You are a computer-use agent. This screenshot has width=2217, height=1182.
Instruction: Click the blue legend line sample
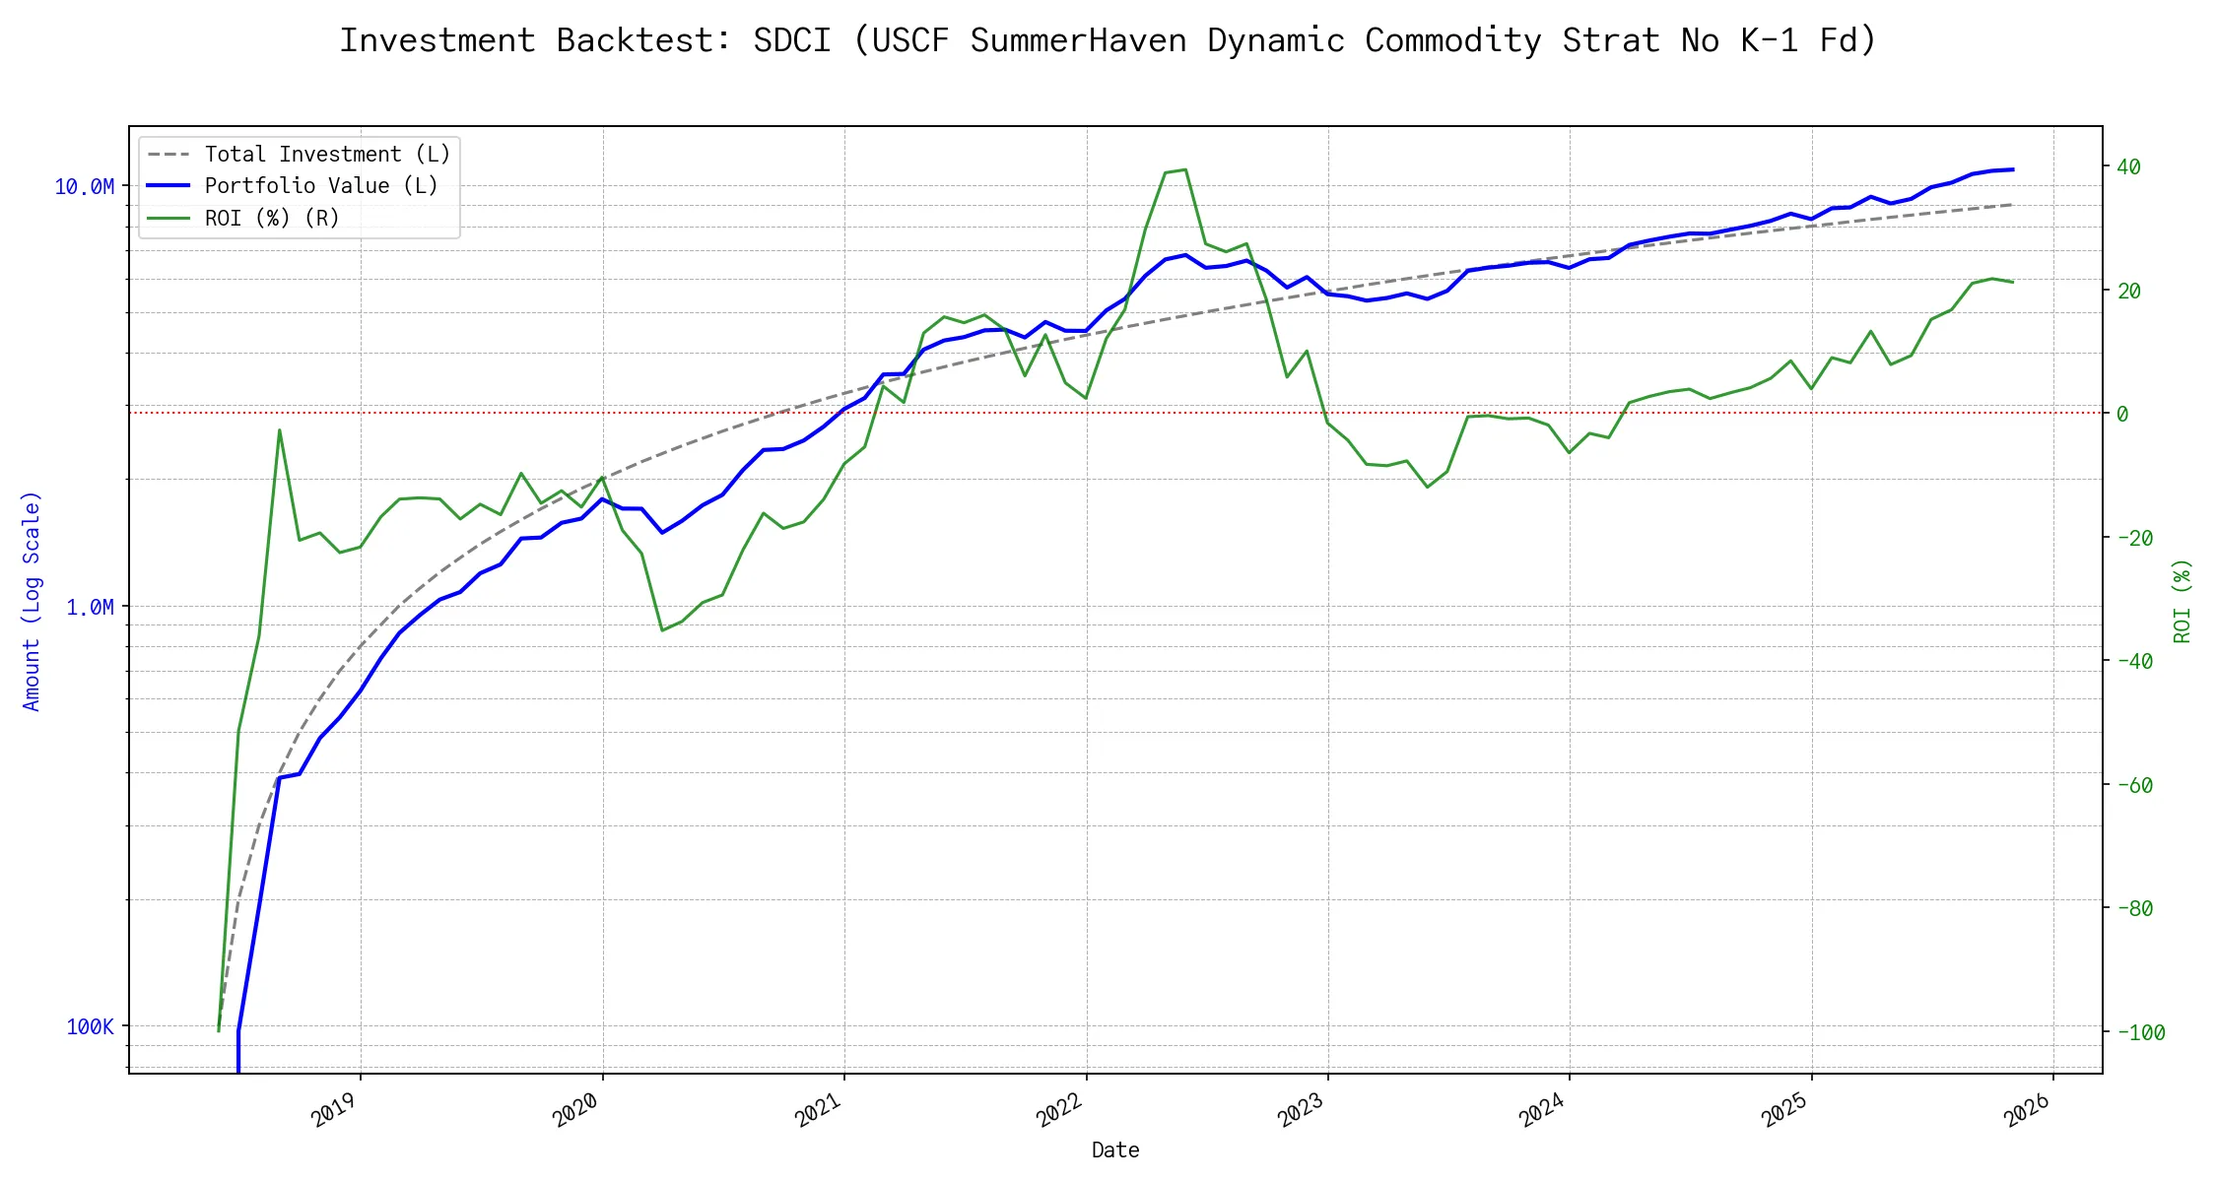[x=168, y=186]
